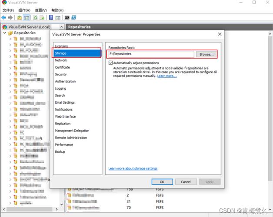The width and height of the screenshot is (273, 217).
Task: Select the Storage properties page
Action: point(77,53)
